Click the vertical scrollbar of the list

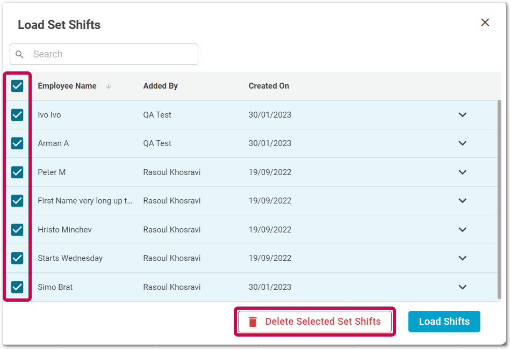point(499,199)
